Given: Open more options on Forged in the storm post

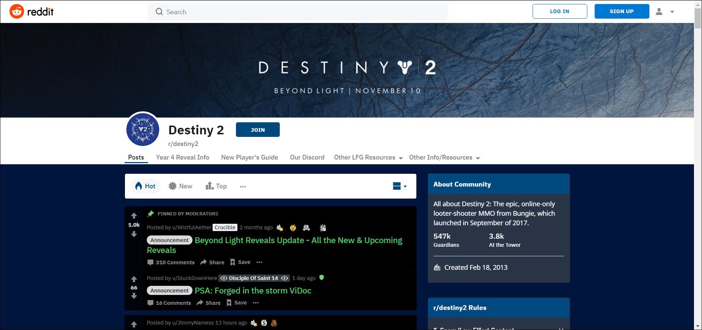Looking at the screenshot, I should click(256, 303).
